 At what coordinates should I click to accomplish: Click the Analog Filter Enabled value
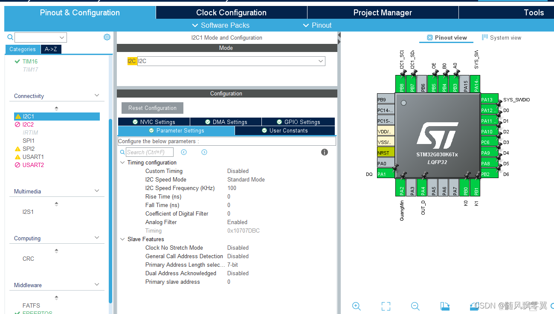click(x=237, y=222)
